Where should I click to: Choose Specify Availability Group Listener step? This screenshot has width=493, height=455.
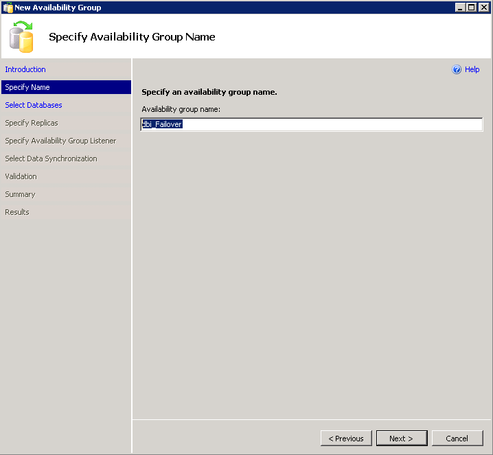pyautogui.click(x=60, y=141)
